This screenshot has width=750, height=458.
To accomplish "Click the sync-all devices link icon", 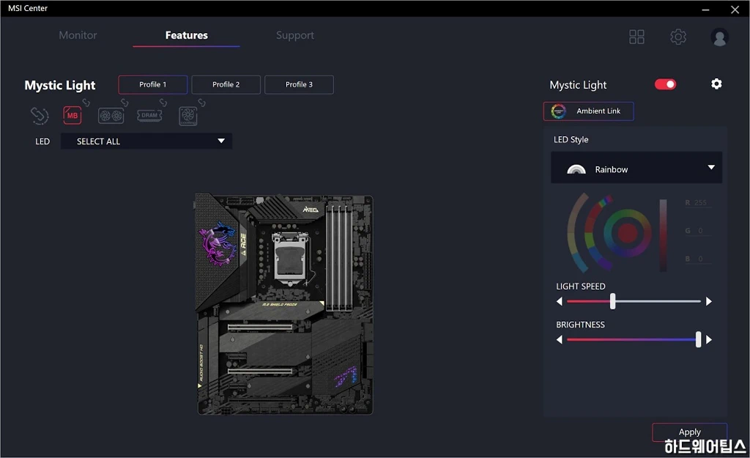I will click(x=40, y=116).
